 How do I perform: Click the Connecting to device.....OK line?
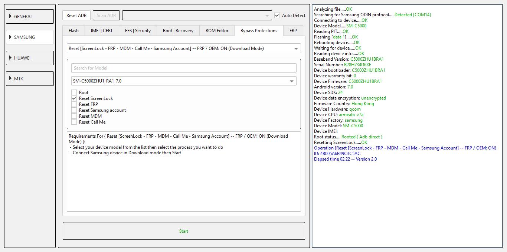[341, 20]
